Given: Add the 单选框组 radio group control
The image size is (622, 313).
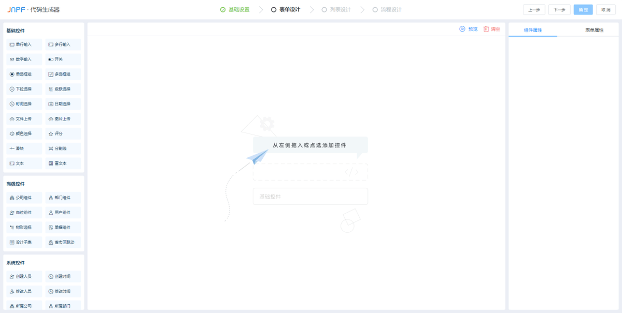Looking at the screenshot, I should pyautogui.click(x=25, y=74).
